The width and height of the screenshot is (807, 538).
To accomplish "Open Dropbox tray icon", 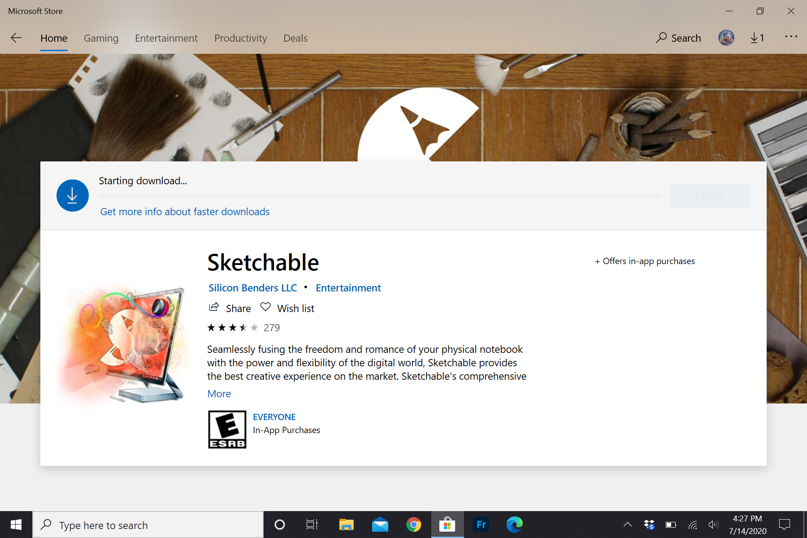I will [649, 525].
